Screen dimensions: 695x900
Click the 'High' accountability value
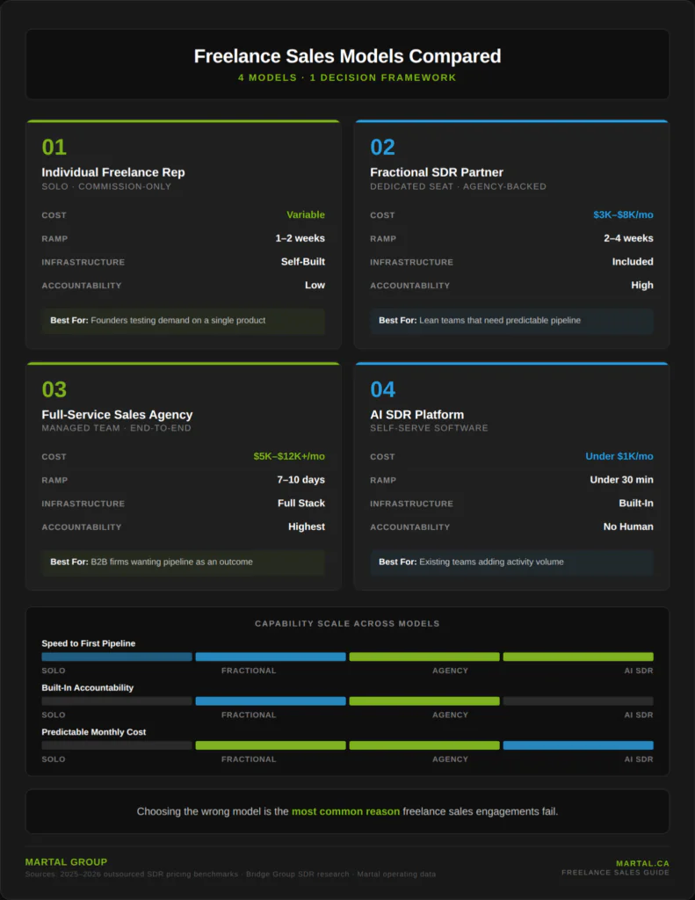[641, 286]
